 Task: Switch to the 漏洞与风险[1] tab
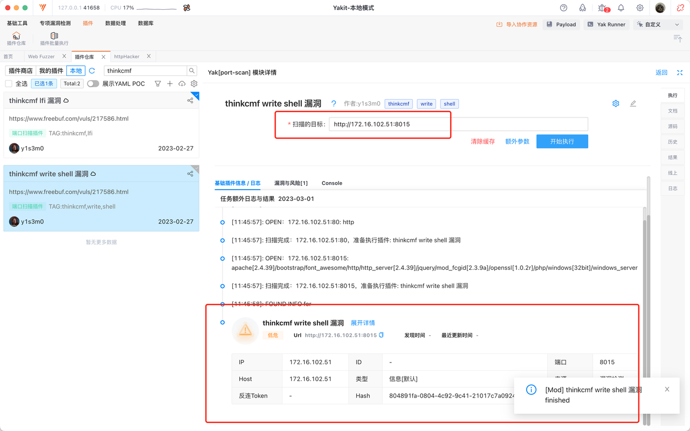291,183
